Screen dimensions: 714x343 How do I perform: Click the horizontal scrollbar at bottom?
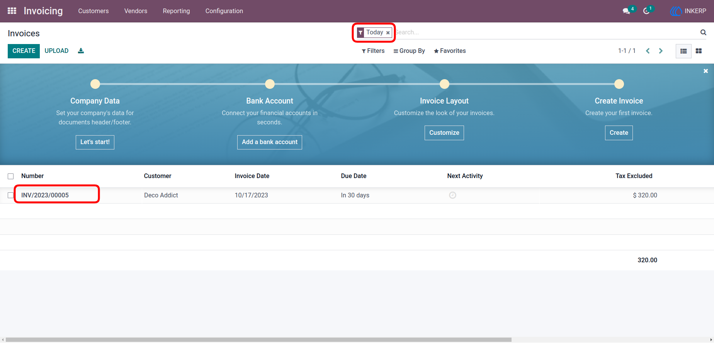coord(259,340)
